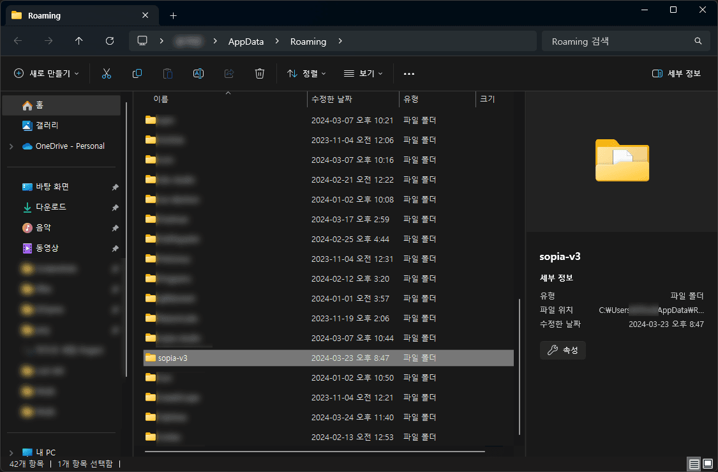718x472 pixels.
Task: Click the Cut scissors icon
Action: 107,73
